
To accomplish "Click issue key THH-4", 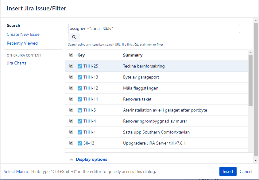I will click(90, 121).
